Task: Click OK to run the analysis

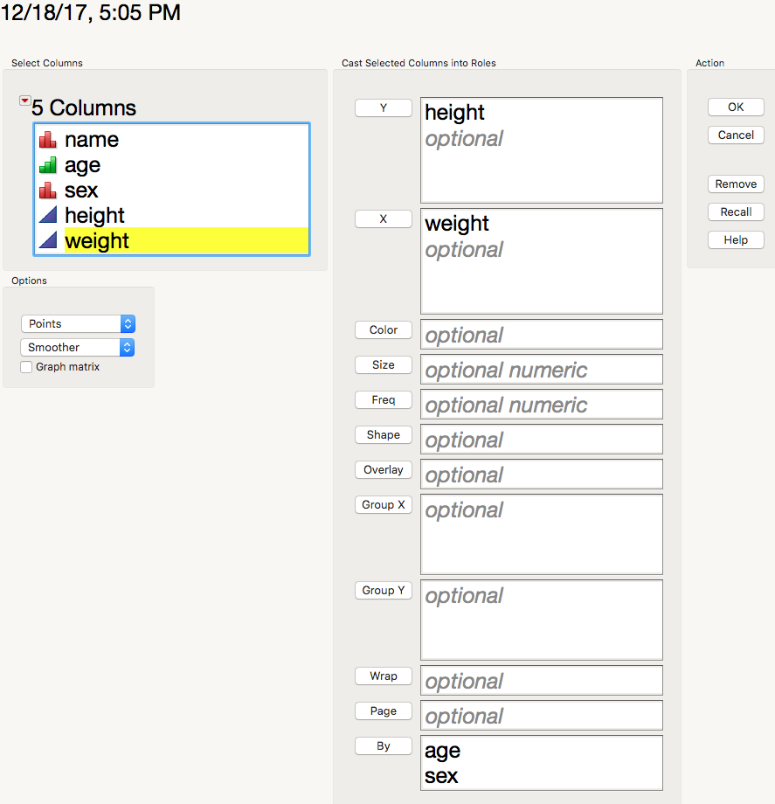Action: [736, 107]
